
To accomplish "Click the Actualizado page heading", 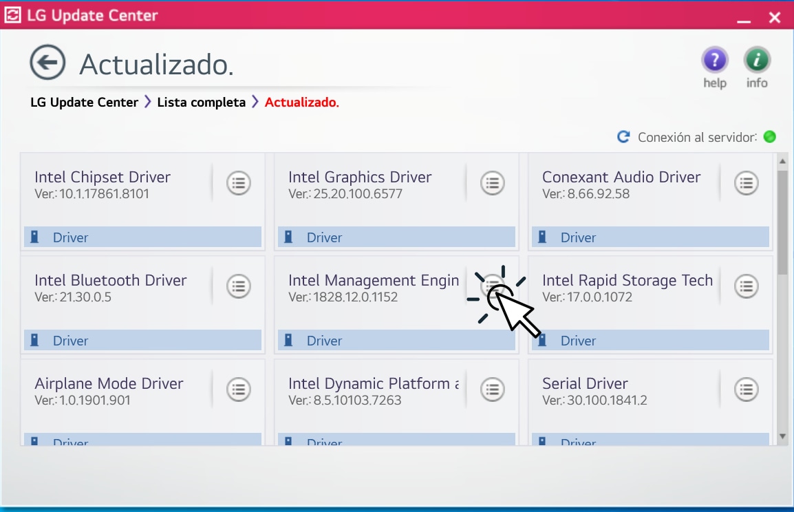I will point(156,64).
